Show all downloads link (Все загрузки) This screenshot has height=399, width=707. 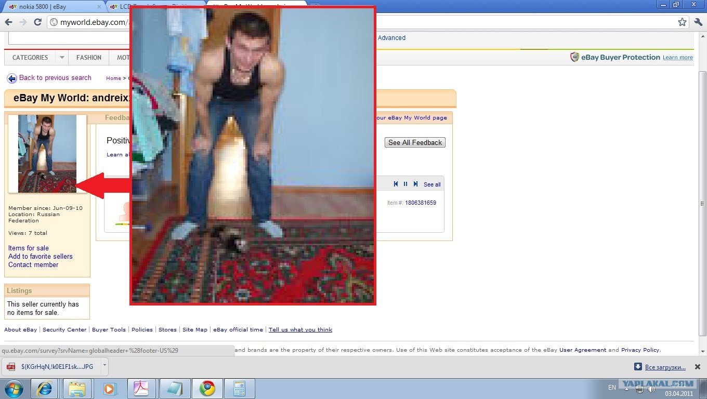[665, 367]
